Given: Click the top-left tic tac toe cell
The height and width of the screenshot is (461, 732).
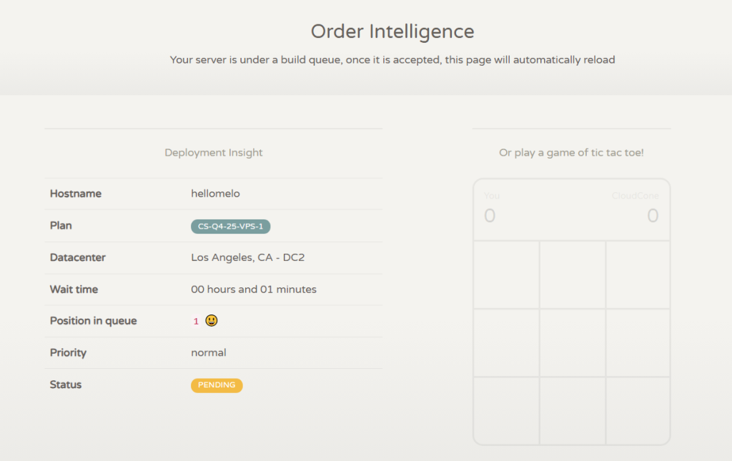Looking at the screenshot, I should click(x=506, y=274).
